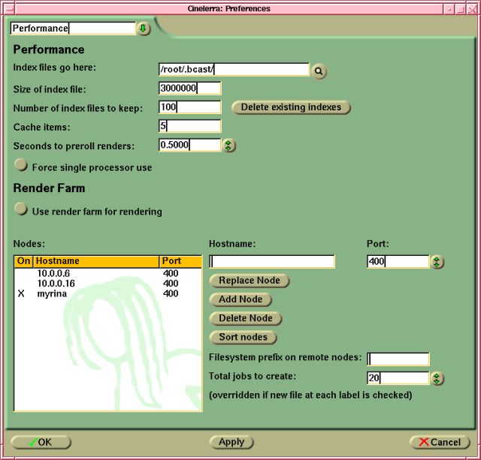Click the Hostname input field

pos(272,262)
